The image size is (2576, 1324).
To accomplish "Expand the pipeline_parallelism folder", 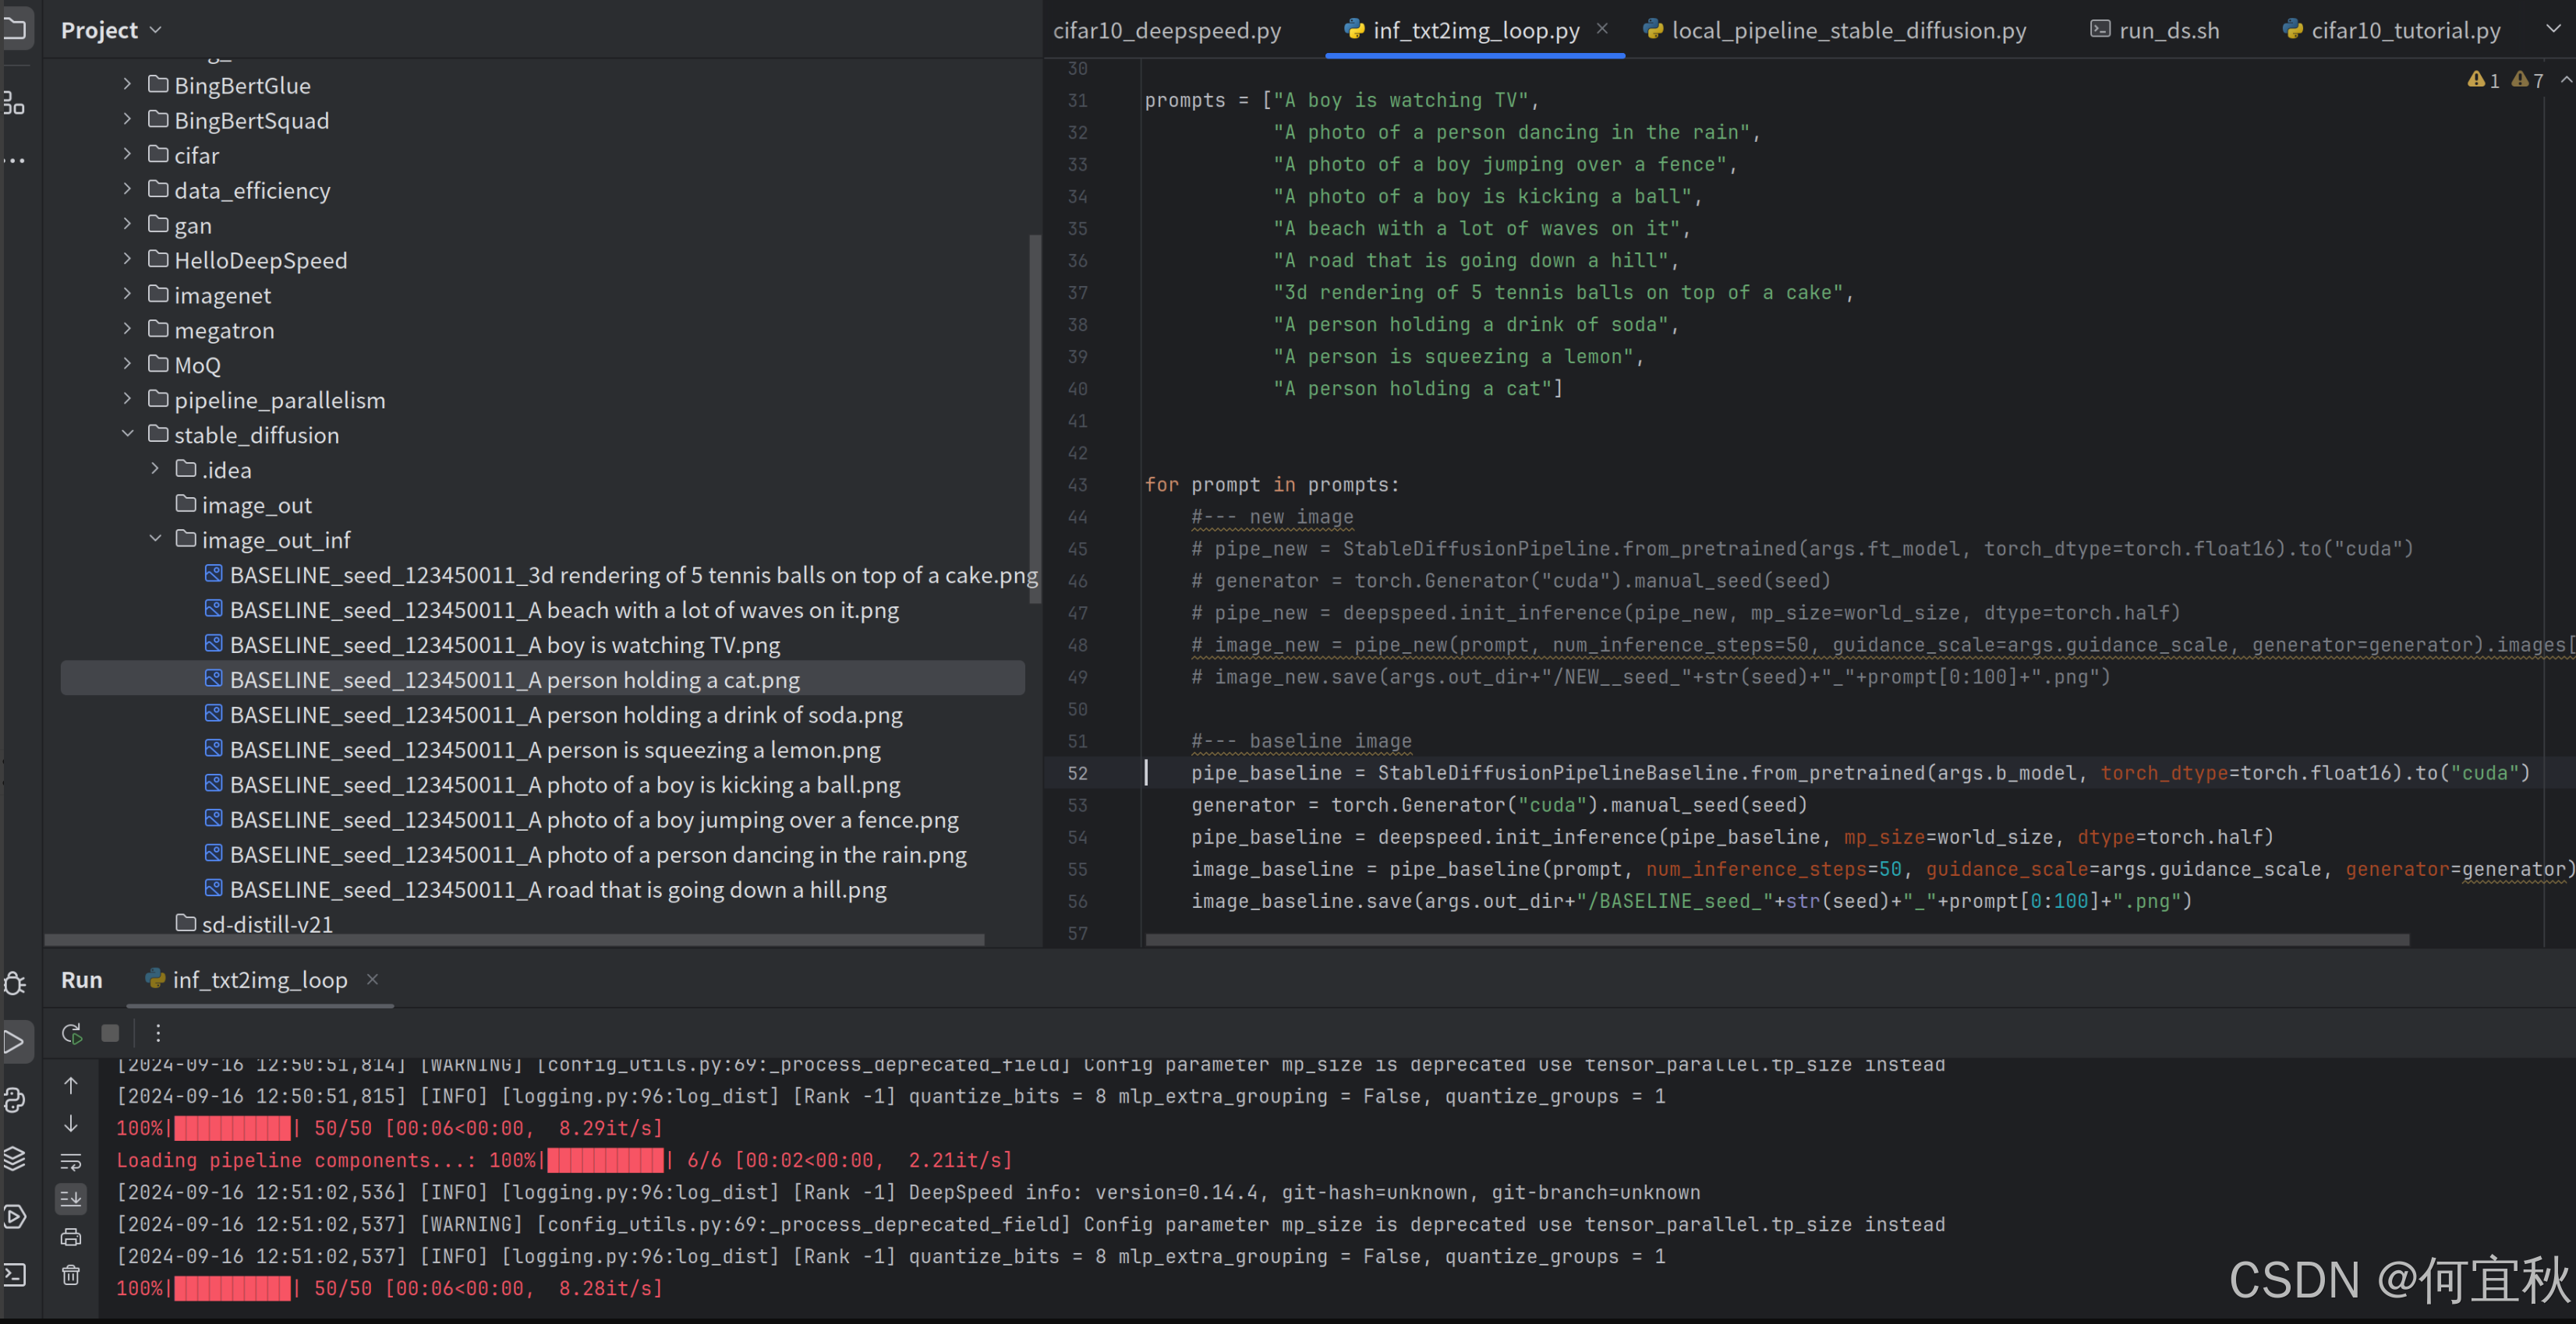I will pos(127,399).
